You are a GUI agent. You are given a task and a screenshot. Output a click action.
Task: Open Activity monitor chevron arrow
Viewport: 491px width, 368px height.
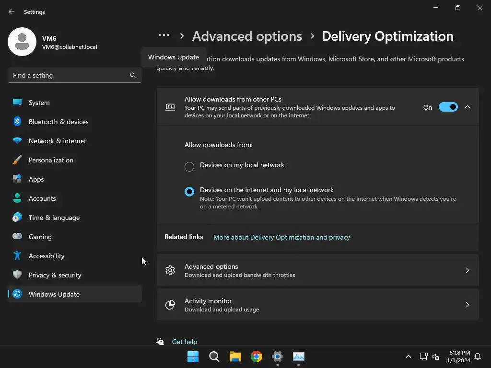(468, 304)
